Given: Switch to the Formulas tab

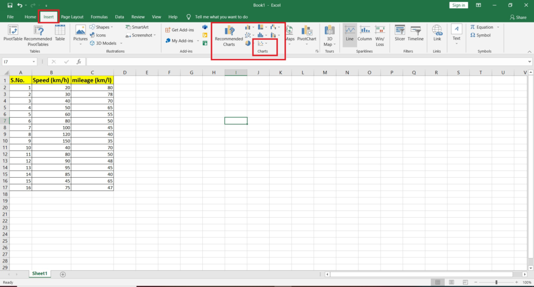Looking at the screenshot, I should point(99,17).
